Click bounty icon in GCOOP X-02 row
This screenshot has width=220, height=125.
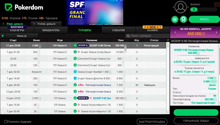tap(91, 98)
